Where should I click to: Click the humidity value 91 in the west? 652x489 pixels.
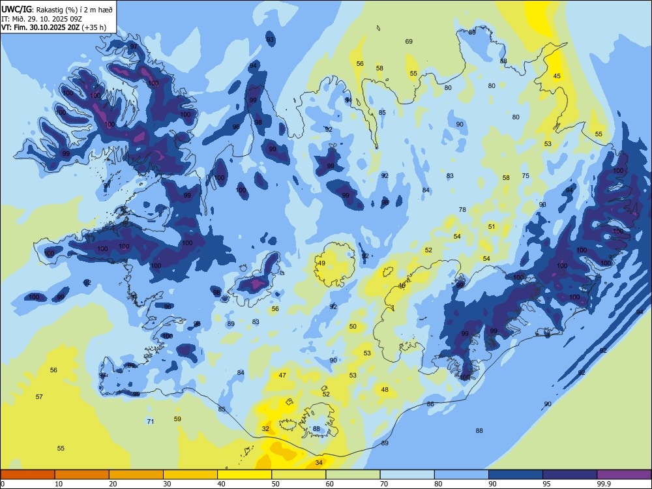click(x=107, y=185)
